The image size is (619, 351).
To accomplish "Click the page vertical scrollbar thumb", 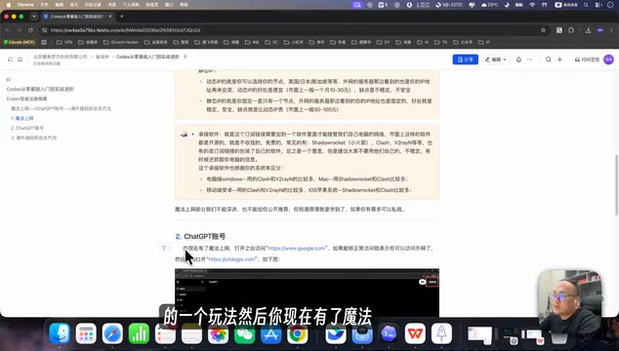I will pyautogui.click(x=616, y=184).
